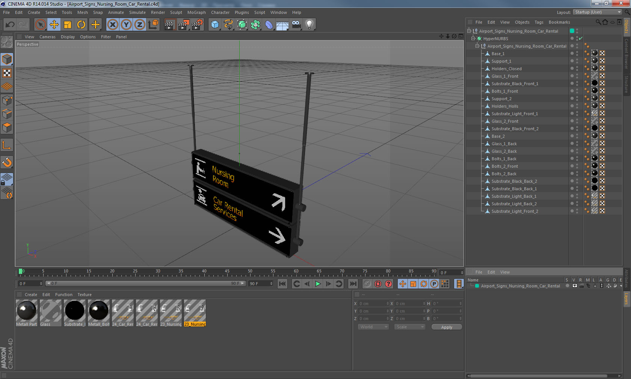Screen dimensions: 631x379
Task: Go to end of animation
Action: pyautogui.click(x=353, y=284)
